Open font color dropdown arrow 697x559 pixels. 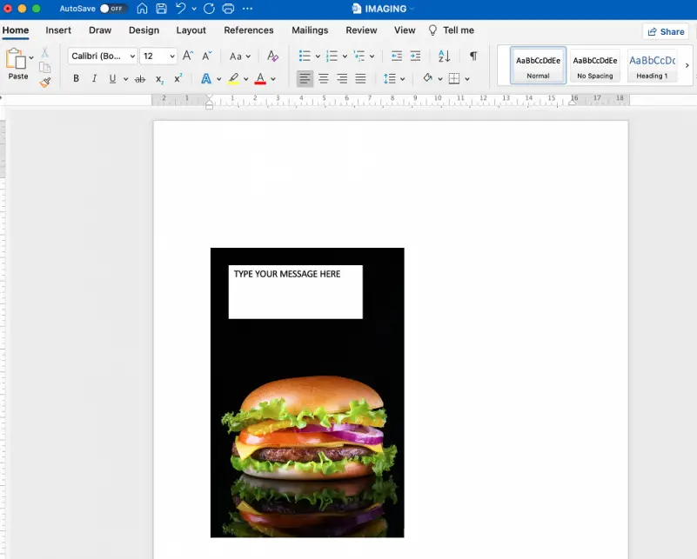click(273, 79)
